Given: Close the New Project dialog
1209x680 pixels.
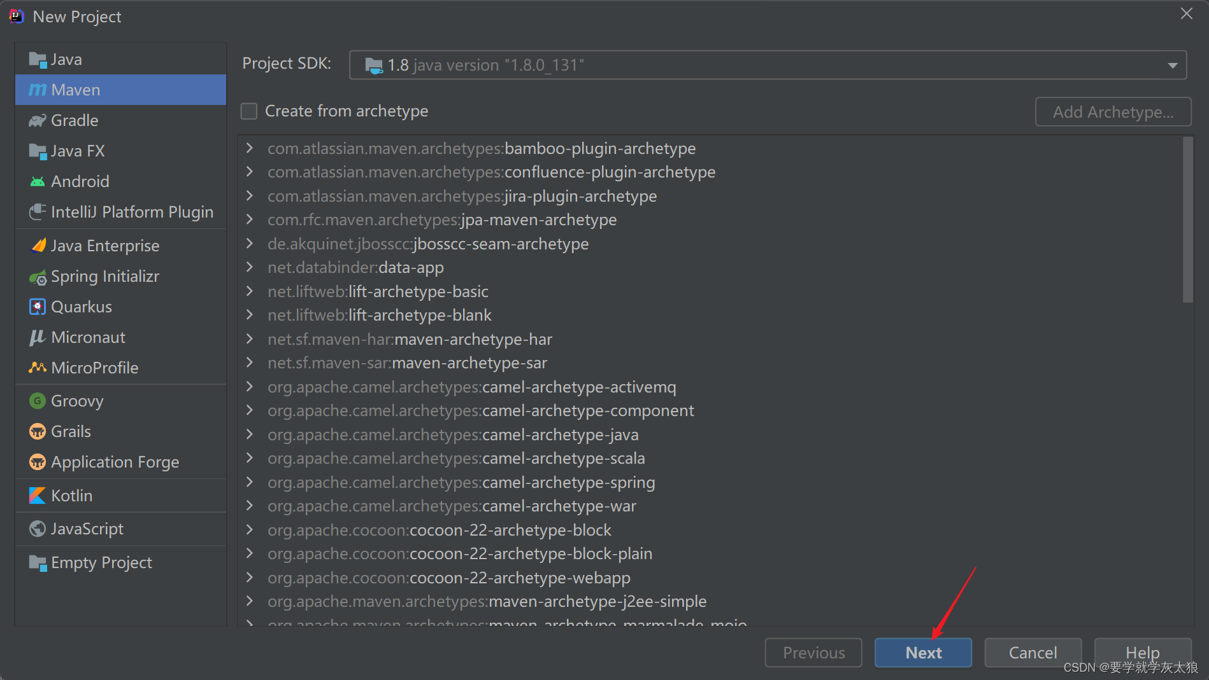Looking at the screenshot, I should click(1186, 13).
